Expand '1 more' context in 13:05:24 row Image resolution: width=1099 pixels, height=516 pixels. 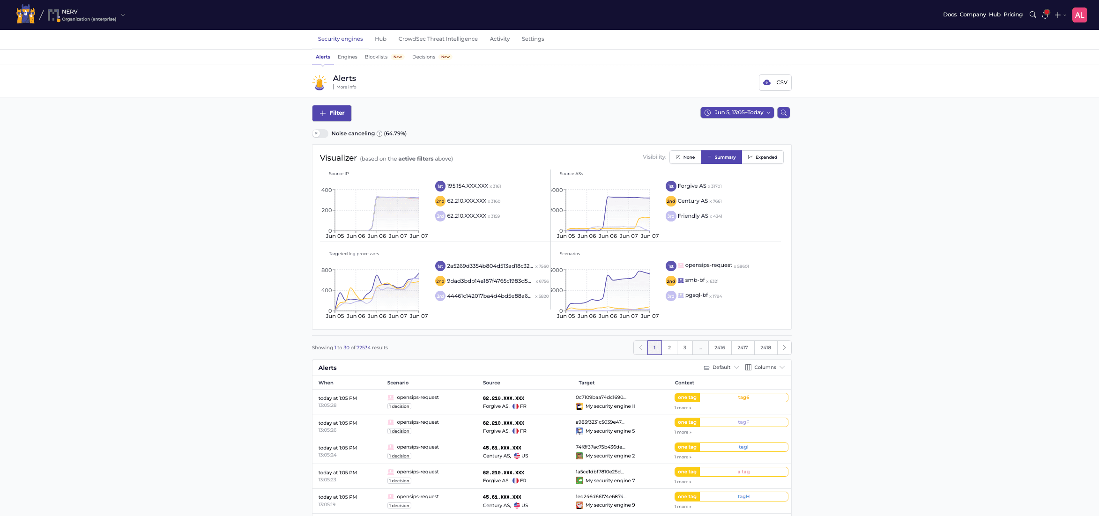click(683, 457)
